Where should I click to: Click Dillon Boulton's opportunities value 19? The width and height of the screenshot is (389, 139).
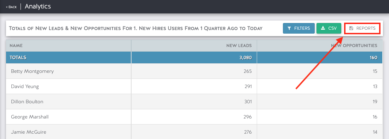[375, 102]
